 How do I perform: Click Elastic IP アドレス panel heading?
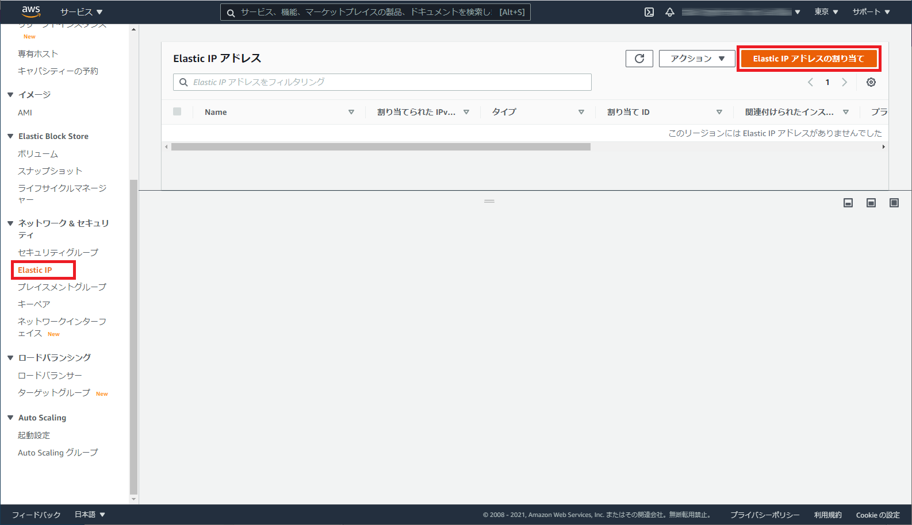pos(217,59)
